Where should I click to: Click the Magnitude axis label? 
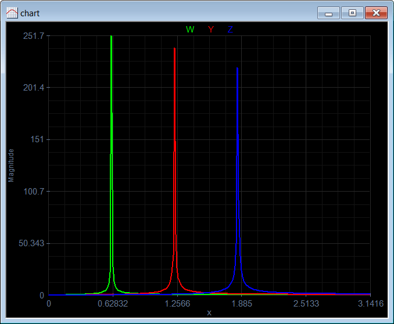[11, 165]
